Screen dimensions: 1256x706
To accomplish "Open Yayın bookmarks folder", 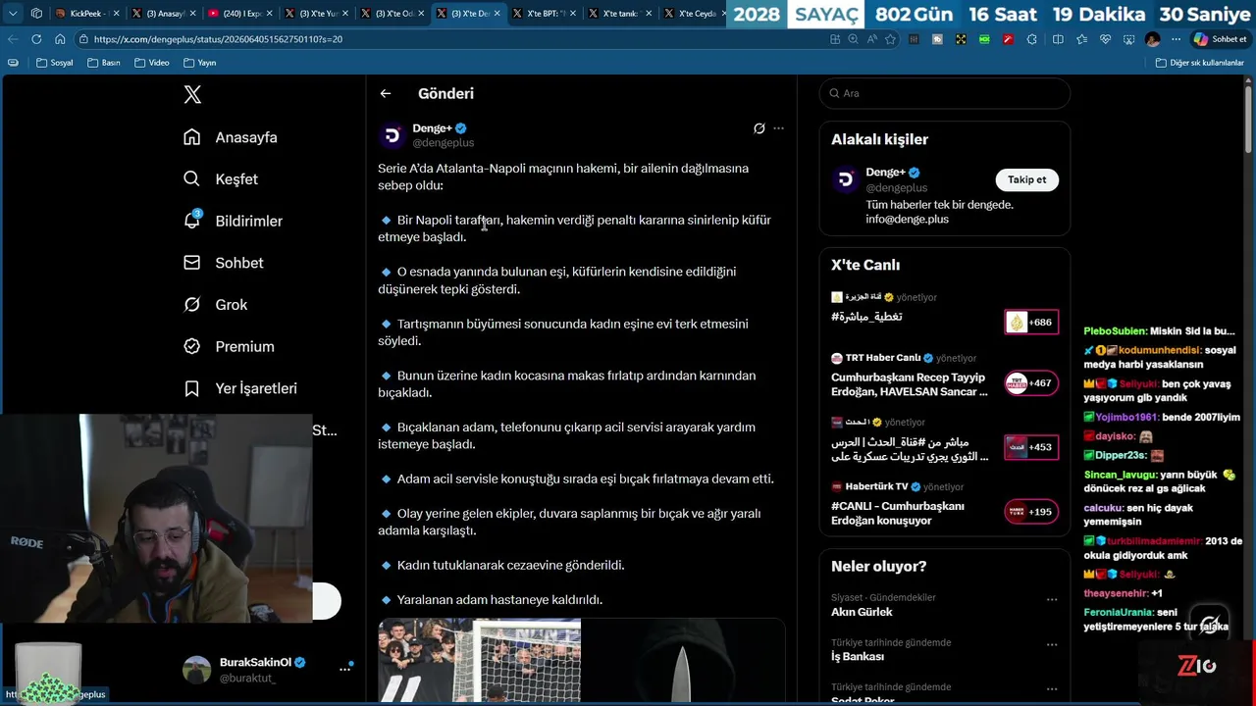I will coord(199,63).
